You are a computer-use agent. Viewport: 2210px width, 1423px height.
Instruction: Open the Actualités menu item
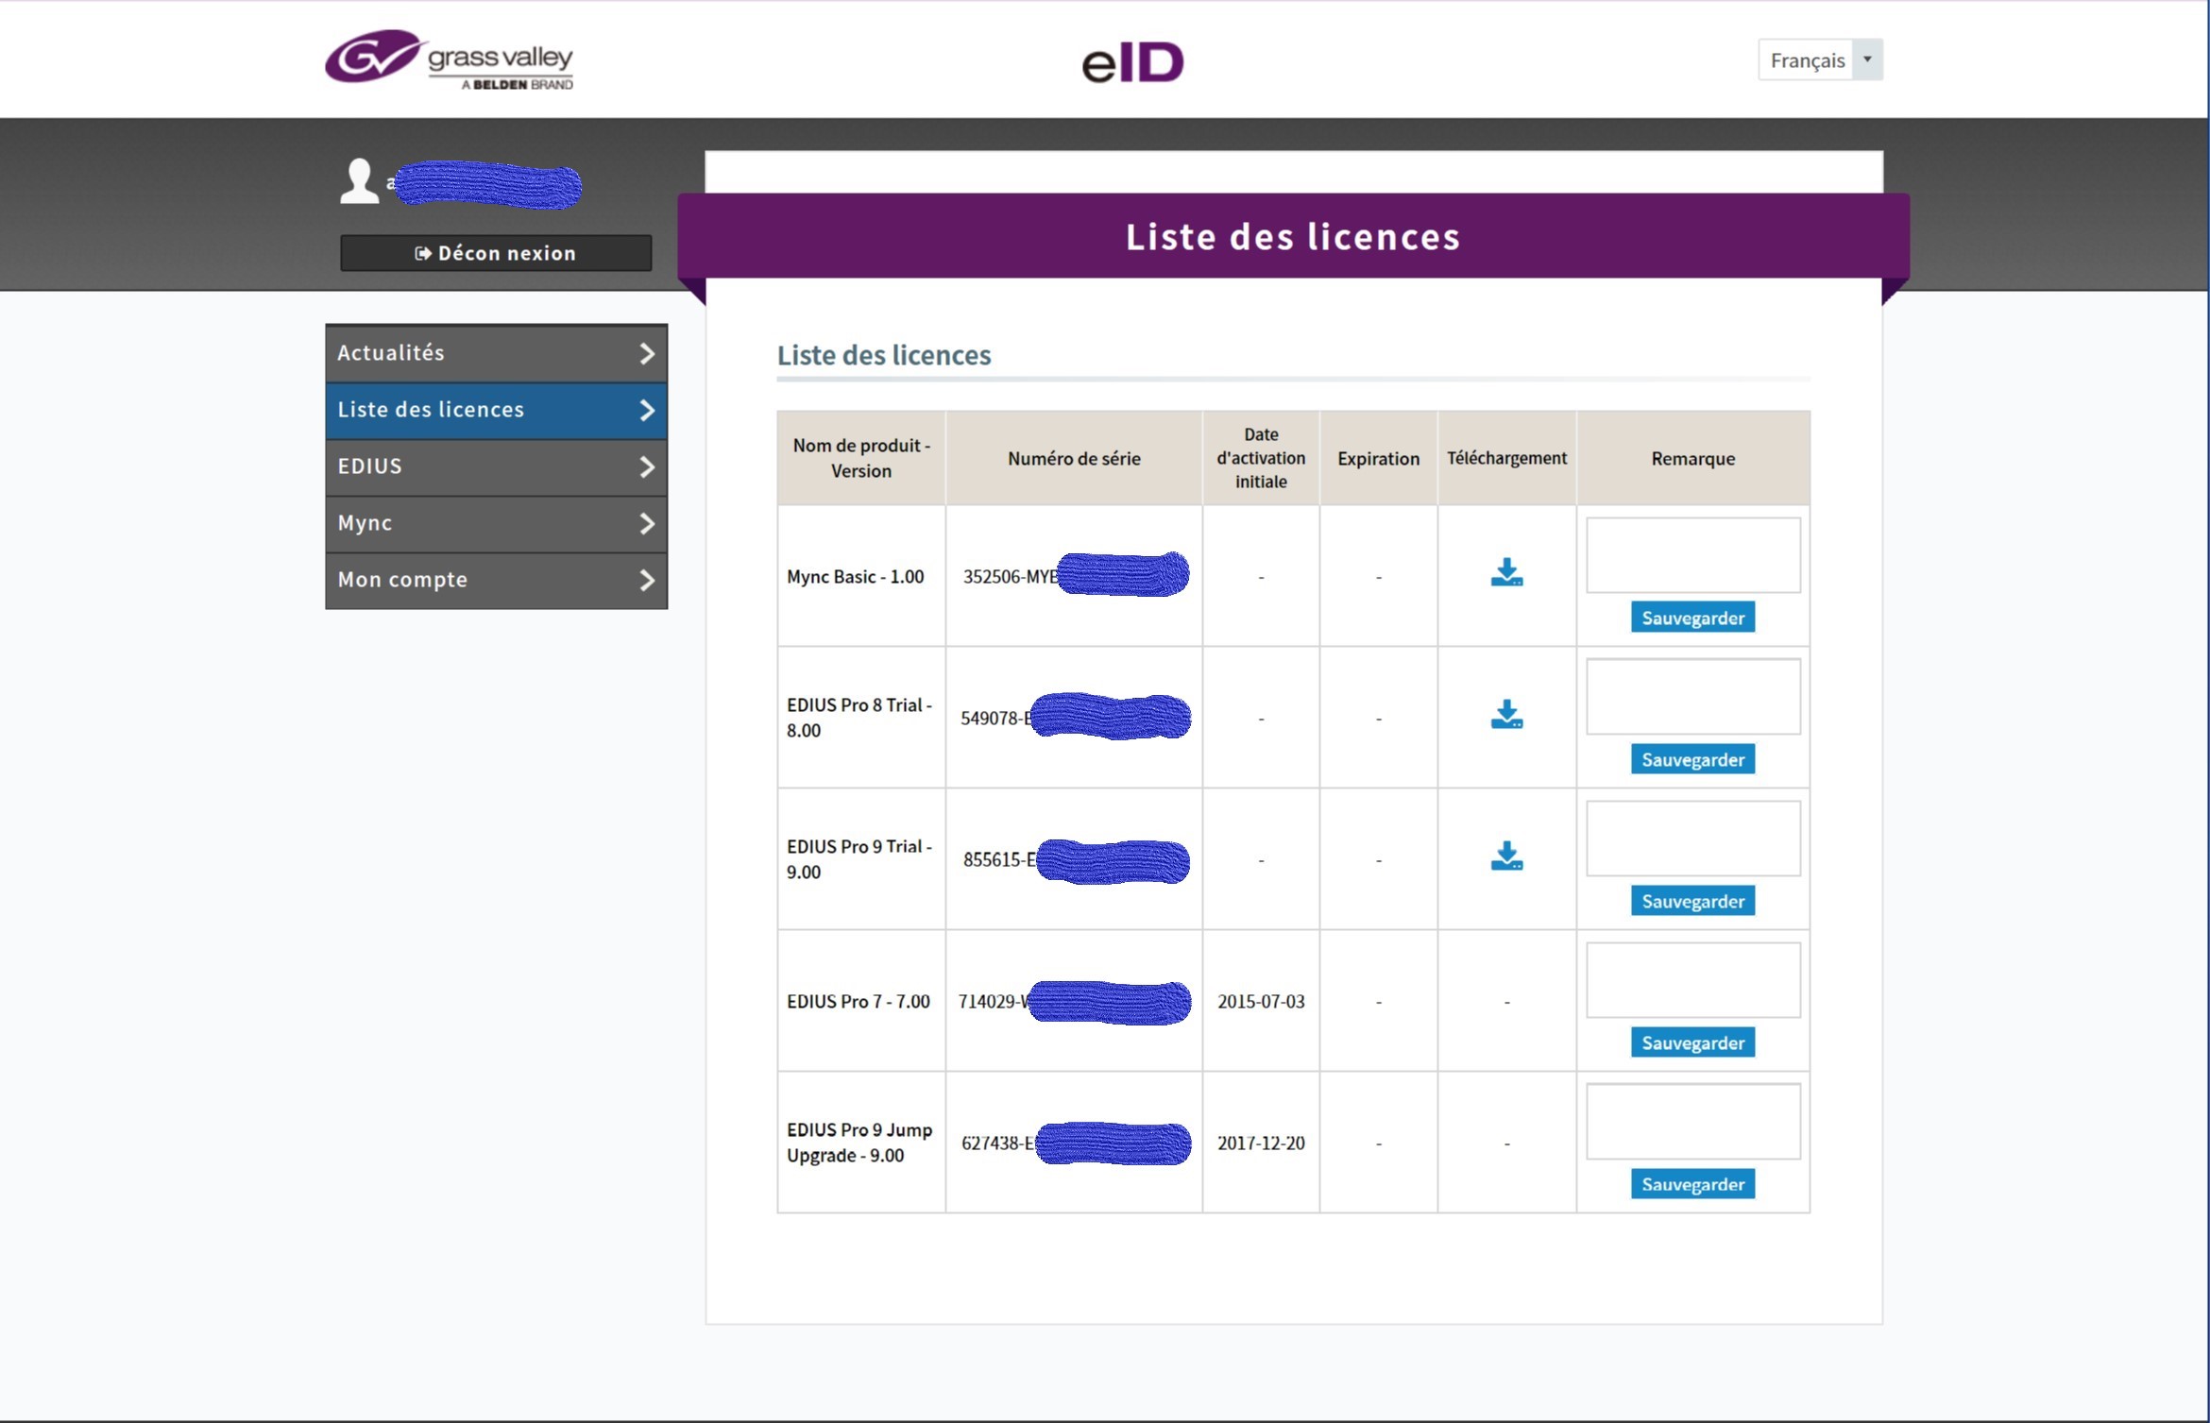[x=496, y=353]
